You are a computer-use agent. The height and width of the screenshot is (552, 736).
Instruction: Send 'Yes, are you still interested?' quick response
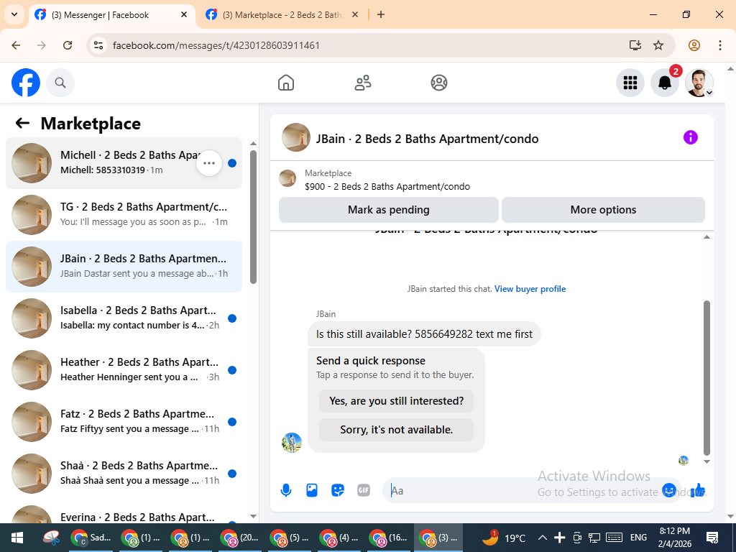click(x=396, y=401)
